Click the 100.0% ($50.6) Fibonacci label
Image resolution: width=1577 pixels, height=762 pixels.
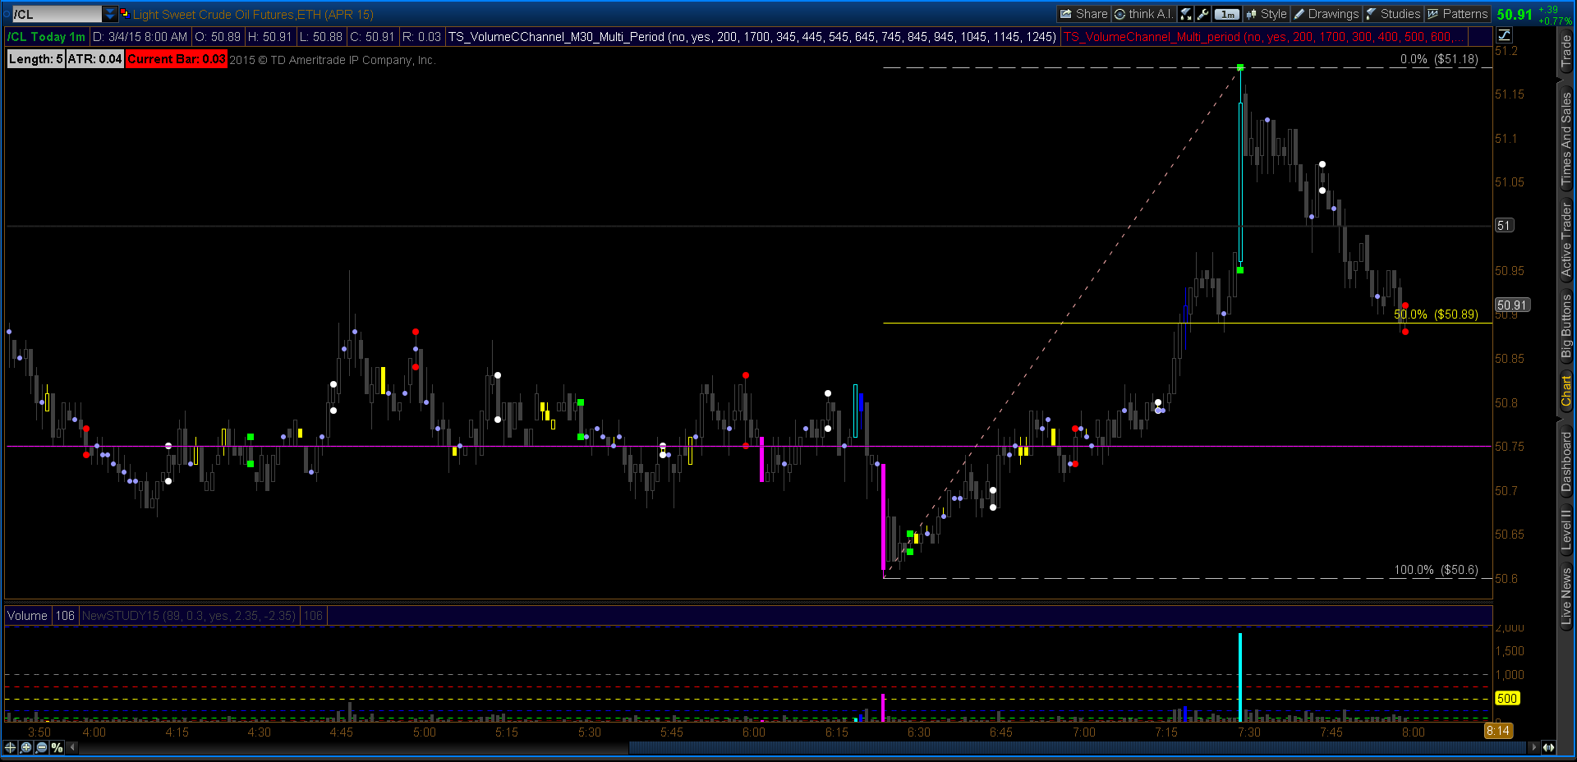pos(1436,570)
